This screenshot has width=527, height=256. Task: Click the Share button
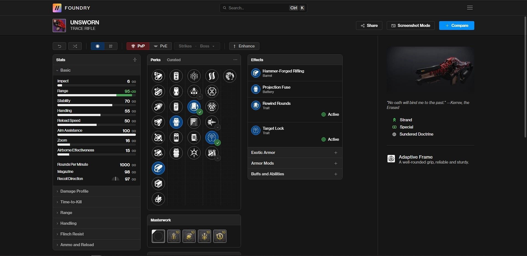pos(369,26)
